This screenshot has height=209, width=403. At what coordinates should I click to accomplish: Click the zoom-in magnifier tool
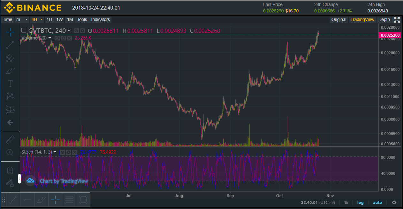[10, 152]
